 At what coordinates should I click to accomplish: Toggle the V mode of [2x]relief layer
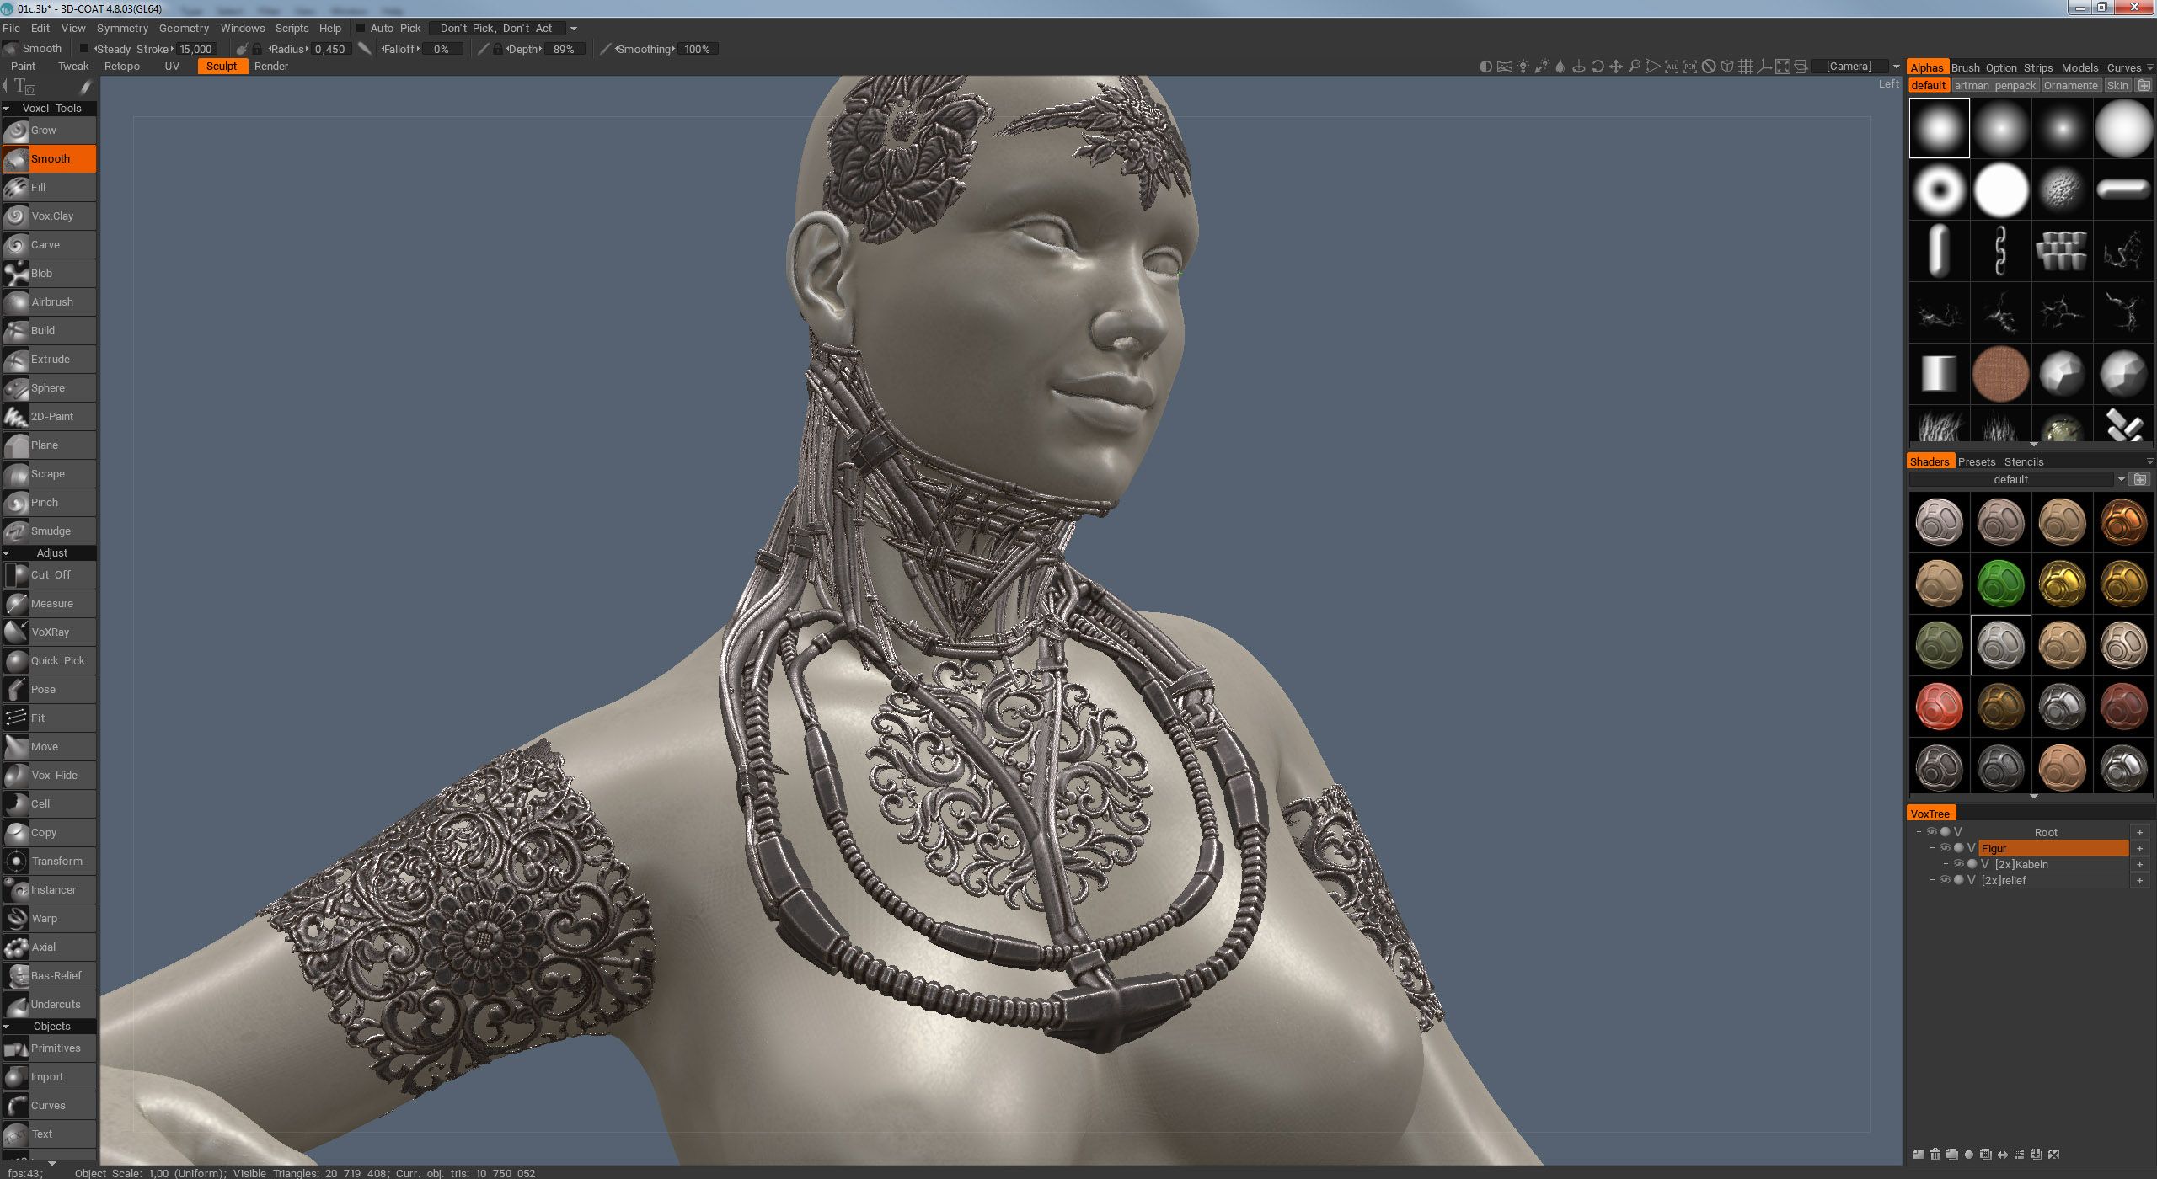[x=1971, y=880]
